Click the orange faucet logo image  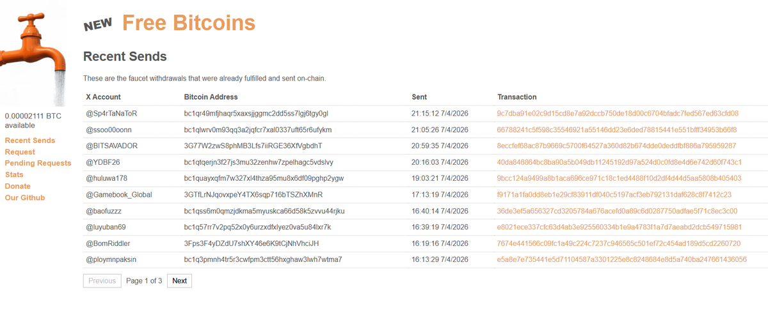pos(33,54)
